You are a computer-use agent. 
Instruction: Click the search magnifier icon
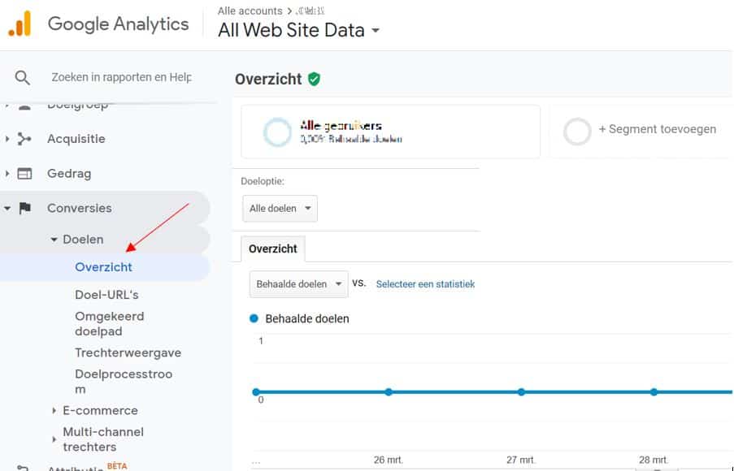23,77
